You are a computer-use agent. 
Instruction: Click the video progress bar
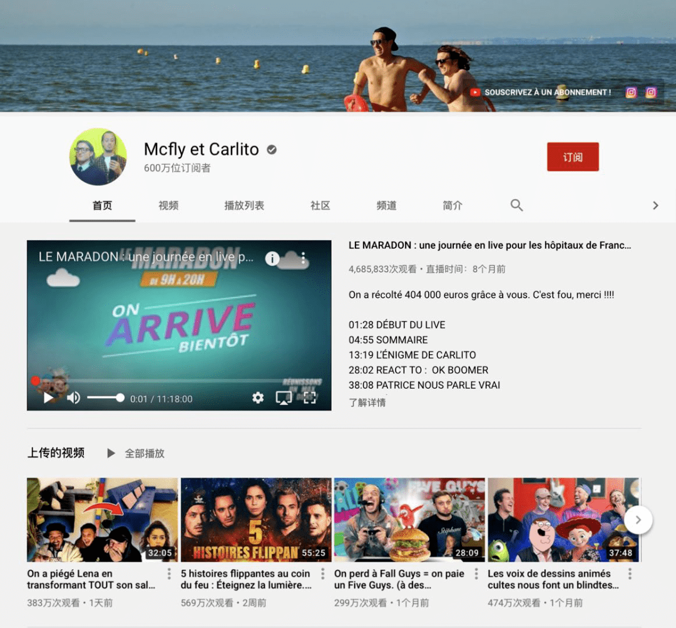pos(179,381)
